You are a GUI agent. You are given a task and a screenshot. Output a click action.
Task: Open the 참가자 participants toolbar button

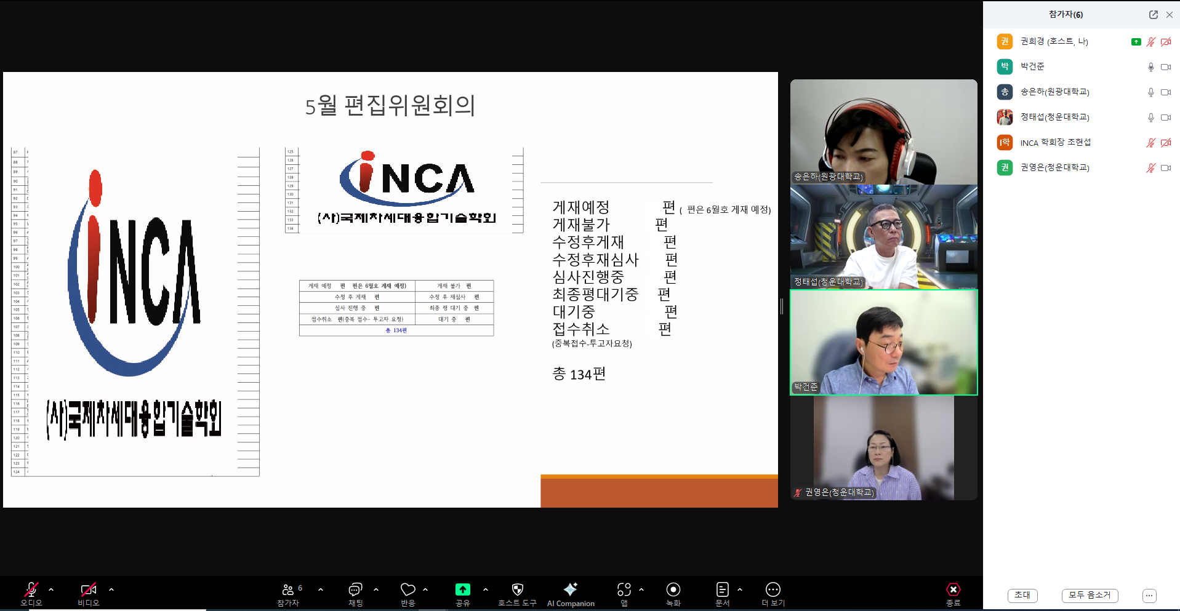(288, 593)
